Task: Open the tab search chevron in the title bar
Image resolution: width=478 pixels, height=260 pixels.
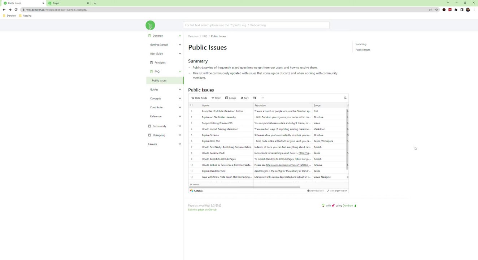Action: (447, 3)
